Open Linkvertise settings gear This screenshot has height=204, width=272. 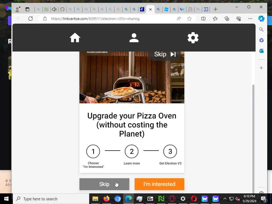(193, 38)
